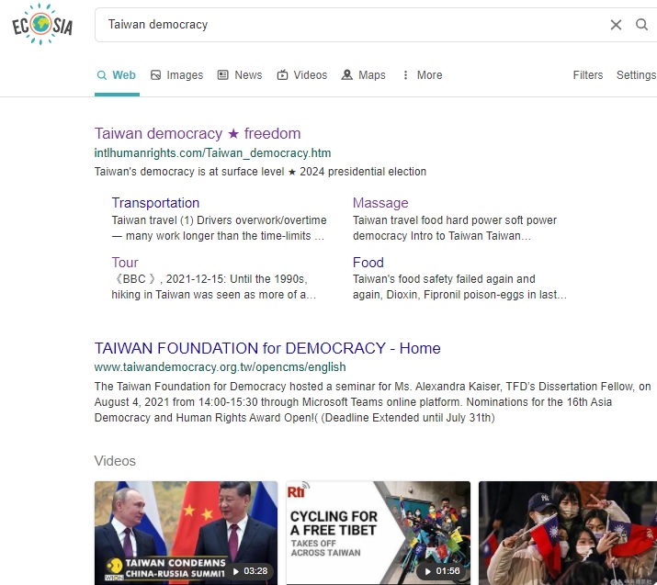Image resolution: width=657 pixels, height=585 pixels.
Task: Click into the Taiwan democracy search field
Action: click(x=349, y=25)
